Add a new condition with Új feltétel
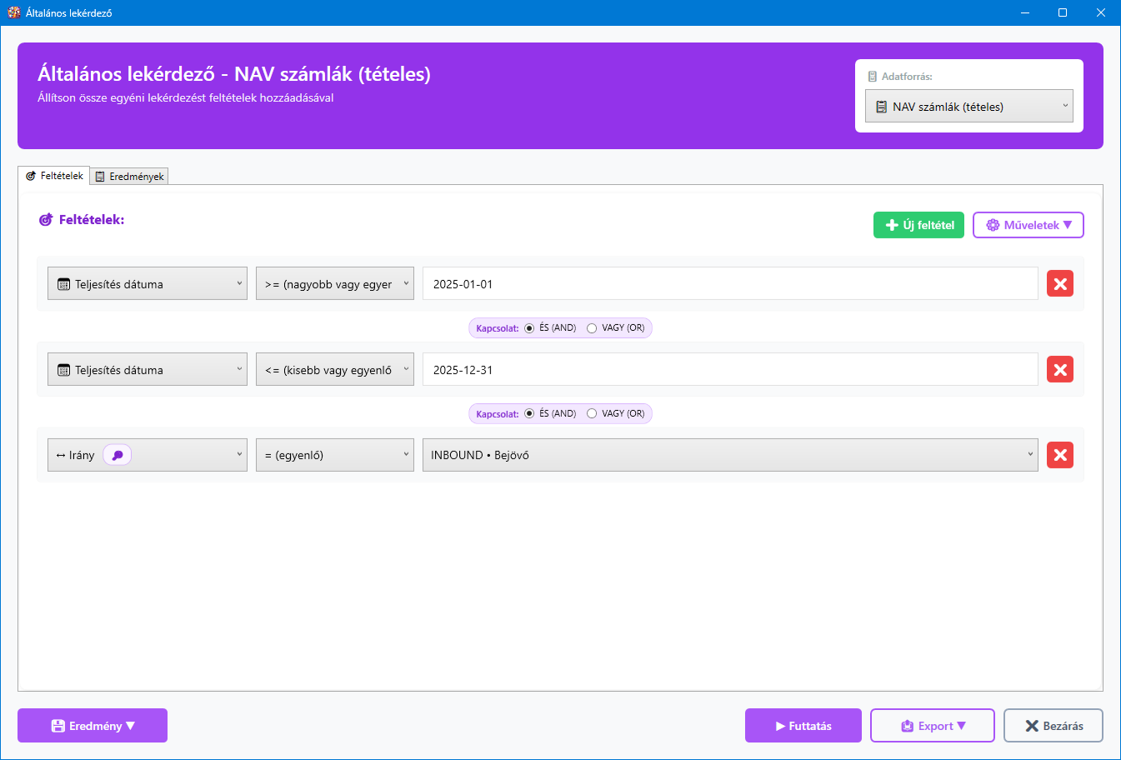Screen dimensions: 1121x760 (918, 225)
